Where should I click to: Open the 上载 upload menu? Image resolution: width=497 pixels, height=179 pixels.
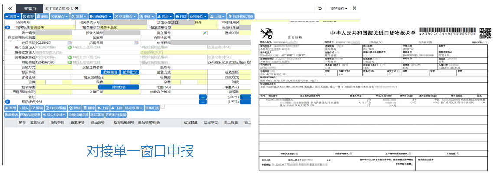click(x=217, y=16)
